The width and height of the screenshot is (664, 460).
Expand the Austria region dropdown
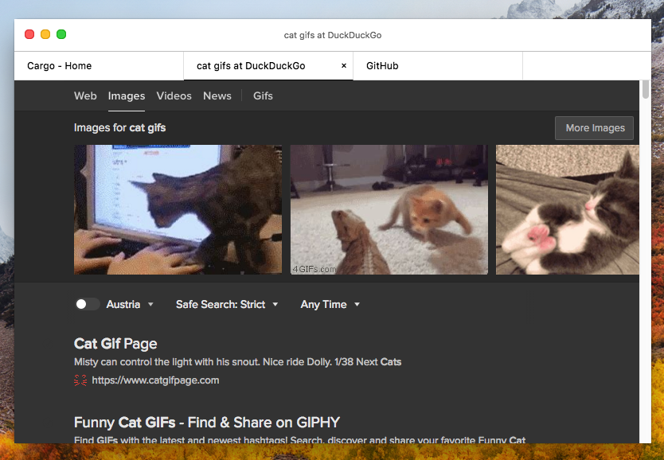130,304
